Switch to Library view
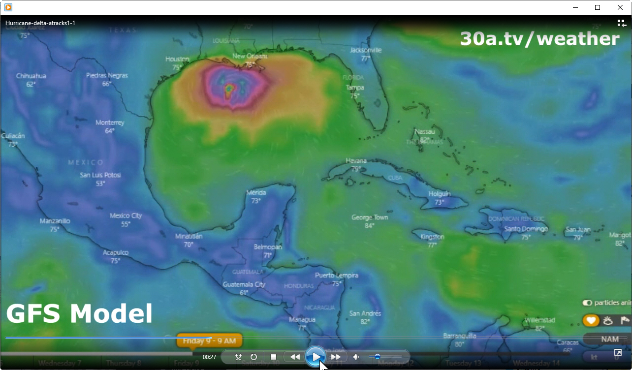Image resolution: width=632 pixels, height=370 pixels. pos(621,23)
